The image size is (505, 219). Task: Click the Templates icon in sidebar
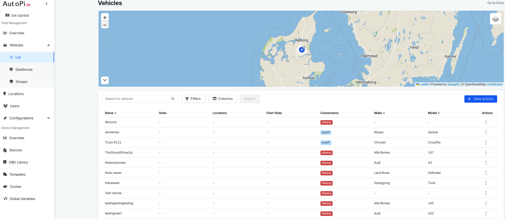pyautogui.click(x=5, y=174)
